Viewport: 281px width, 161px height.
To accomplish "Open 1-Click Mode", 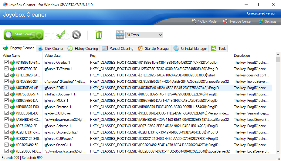I will (204, 21).
